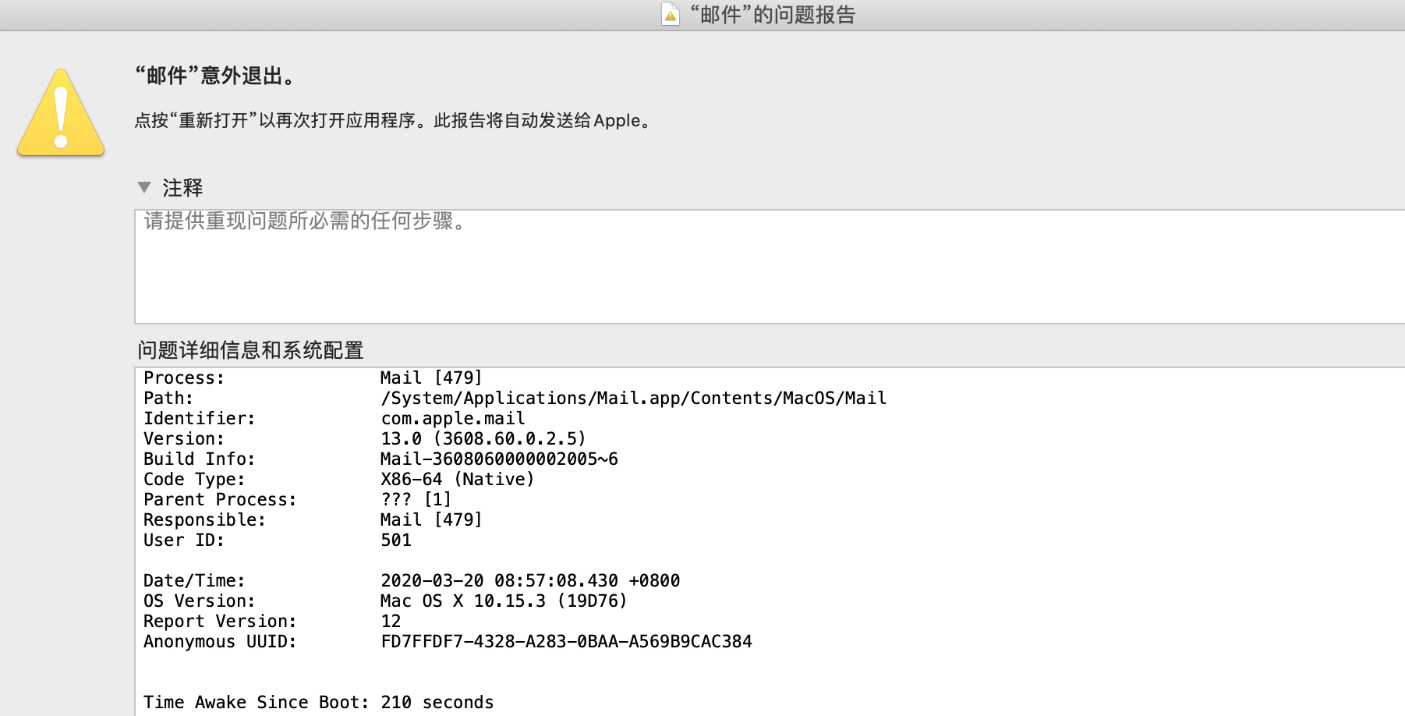The image size is (1405, 716).
Task: Click the Process: field label
Action: [184, 377]
